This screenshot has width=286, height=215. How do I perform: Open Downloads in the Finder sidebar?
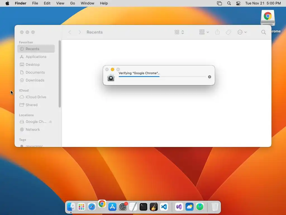36,80
